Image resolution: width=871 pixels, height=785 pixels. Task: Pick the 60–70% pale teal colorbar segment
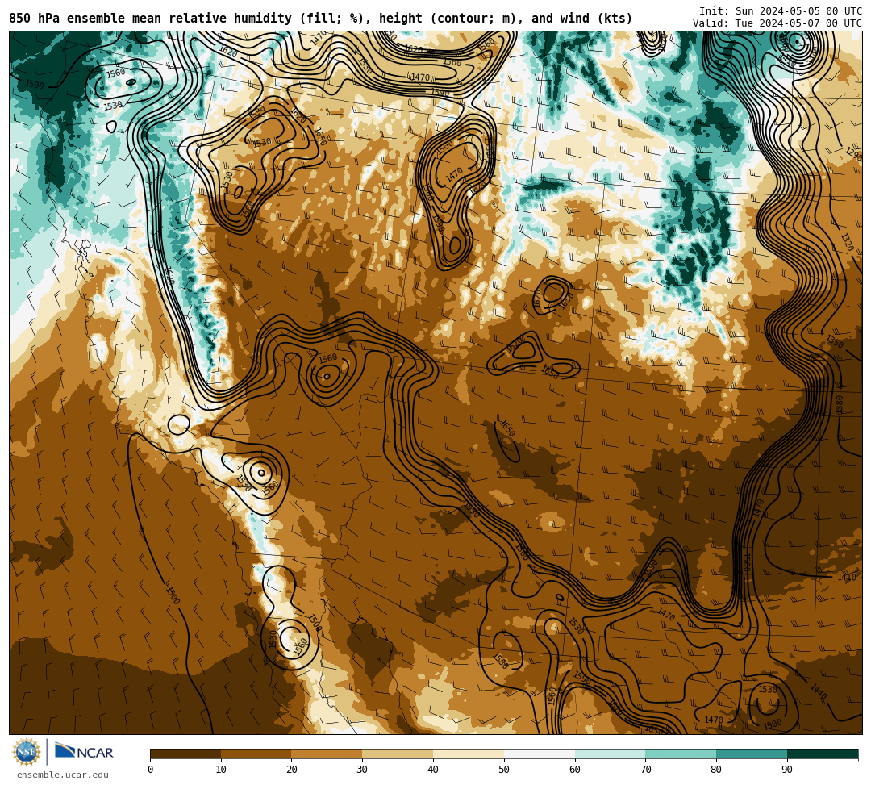[x=611, y=754]
